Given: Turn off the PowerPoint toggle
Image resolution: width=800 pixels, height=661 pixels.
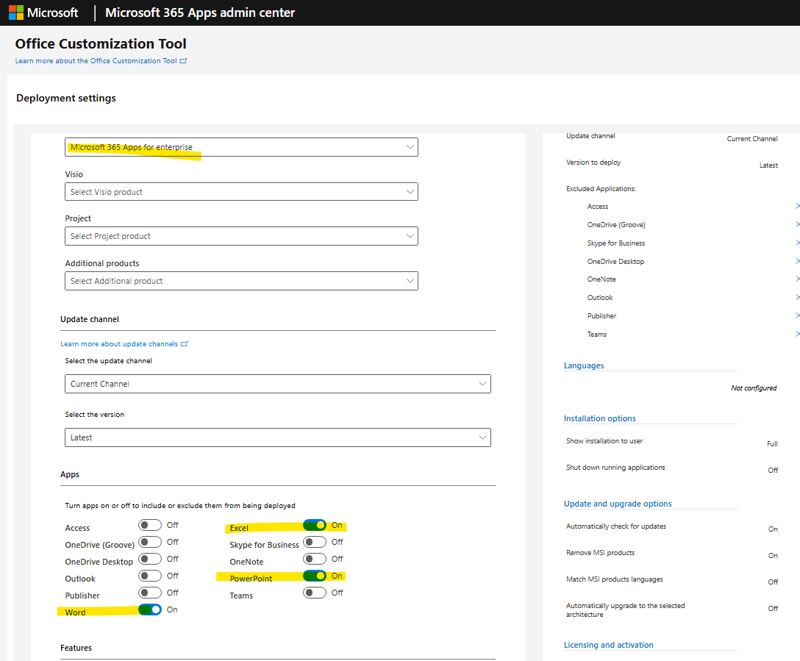Looking at the screenshot, I should click(x=314, y=575).
